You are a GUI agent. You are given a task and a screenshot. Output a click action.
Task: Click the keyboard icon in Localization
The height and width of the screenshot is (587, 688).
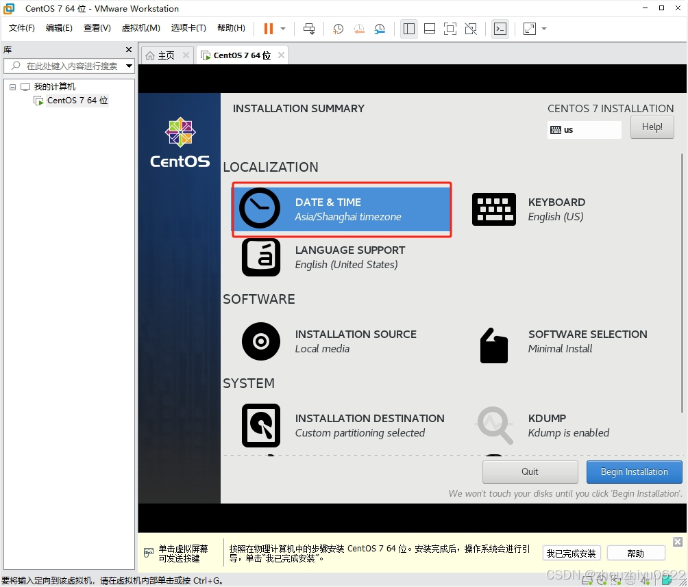[493, 209]
